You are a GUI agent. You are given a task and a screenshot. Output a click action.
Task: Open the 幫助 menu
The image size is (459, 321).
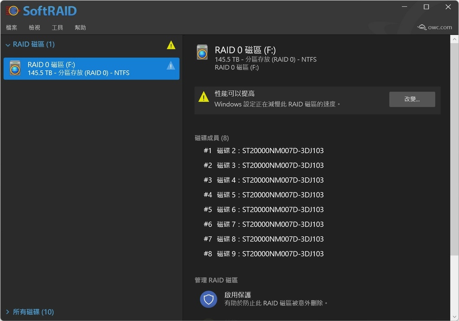(80, 27)
